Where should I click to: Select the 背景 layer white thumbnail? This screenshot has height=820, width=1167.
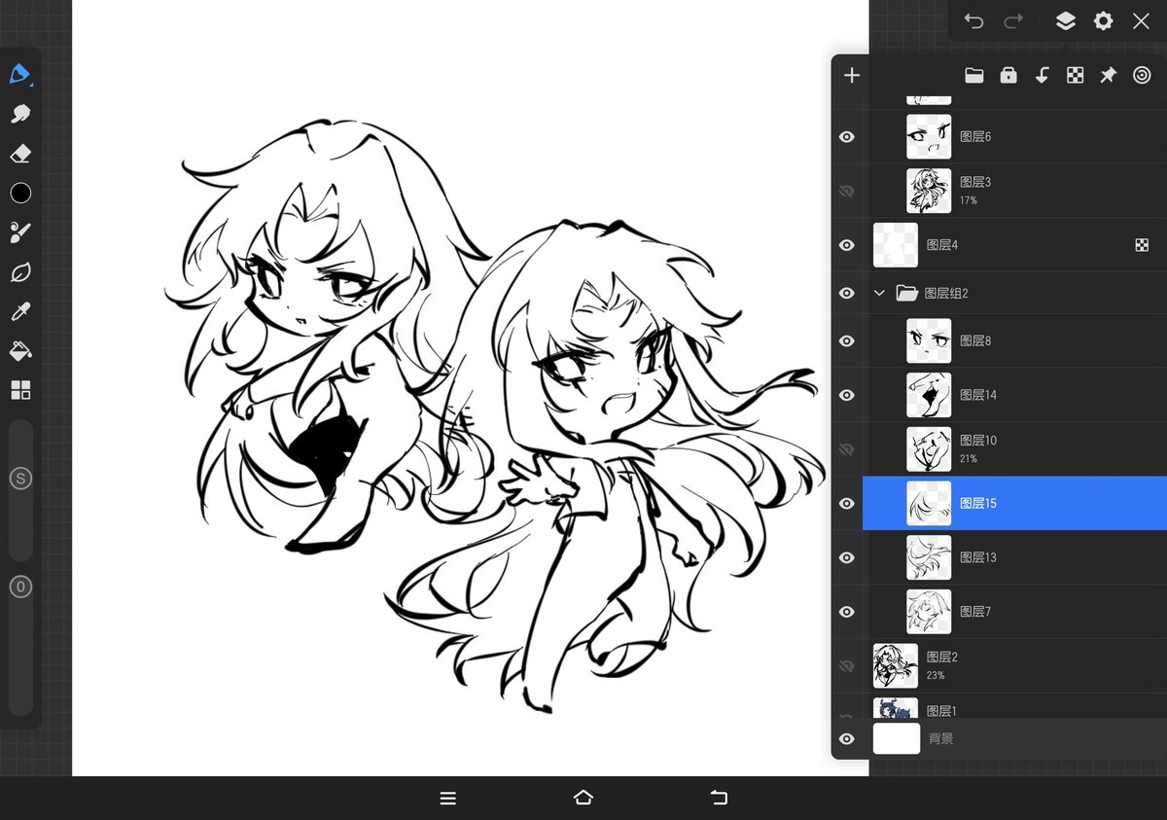tap(897, 739)
